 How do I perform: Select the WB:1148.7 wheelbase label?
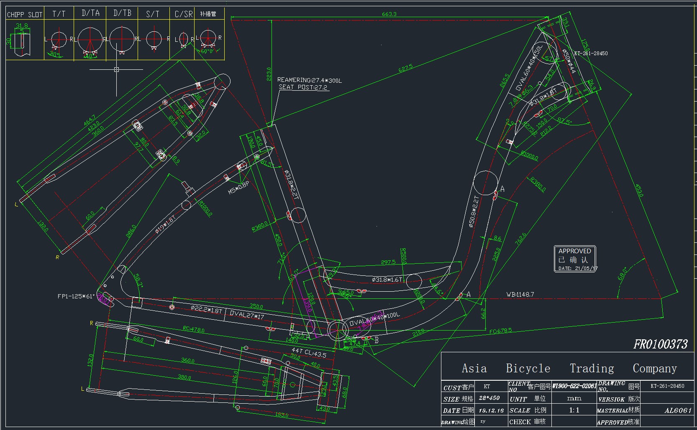click(520, 295)
